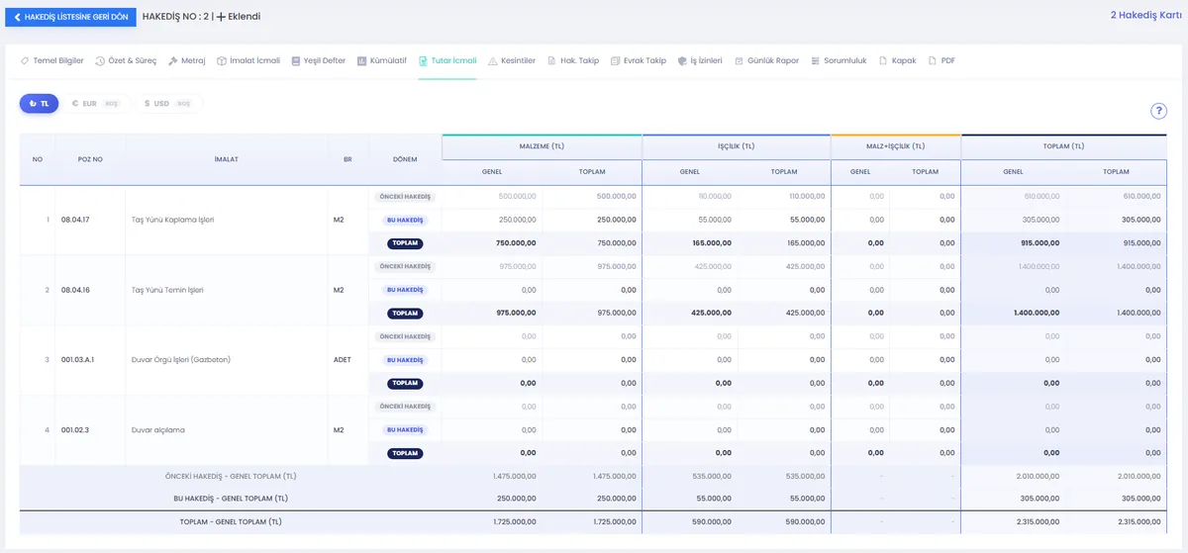Image resolution: width=1188 pixels, height=553 pixels.
Task: Click the POZ NO column header
Action: (90, 159)
